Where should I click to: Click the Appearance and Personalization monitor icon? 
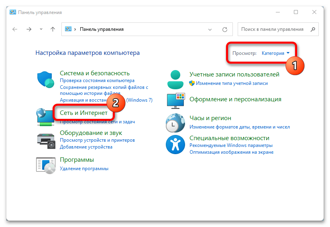176,101
